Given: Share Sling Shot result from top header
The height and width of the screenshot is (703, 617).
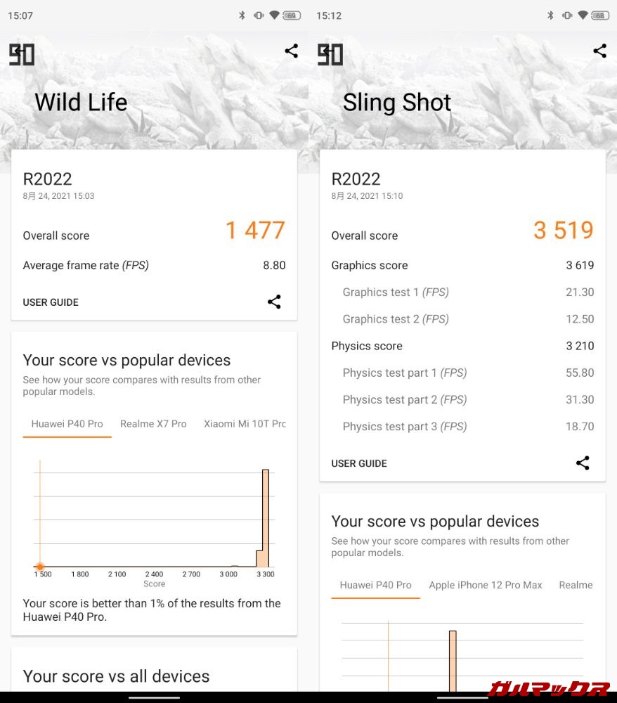Looking at the screenshot, I should 599,51.
